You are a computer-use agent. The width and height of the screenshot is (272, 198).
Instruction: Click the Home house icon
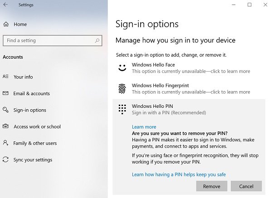[x=6, y=24]
